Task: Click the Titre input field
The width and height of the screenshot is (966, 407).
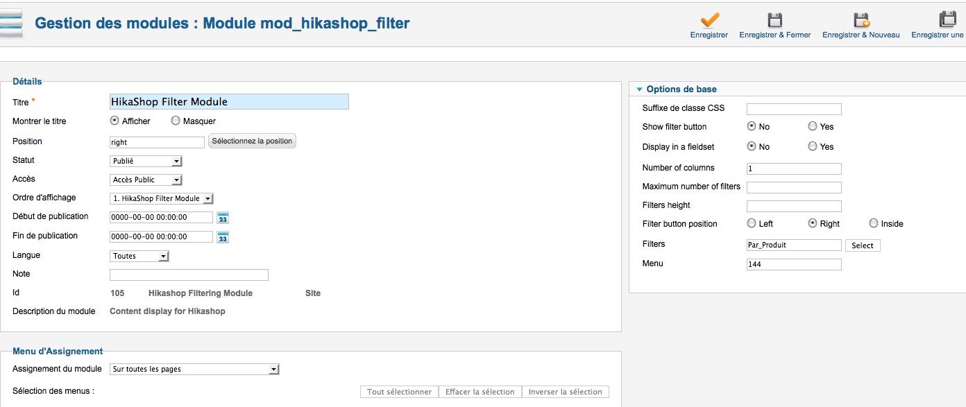Action: click(x=229, y=101)
